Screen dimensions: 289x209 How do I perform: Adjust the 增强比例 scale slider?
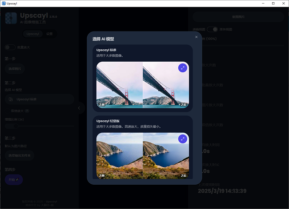click(40, 126)
